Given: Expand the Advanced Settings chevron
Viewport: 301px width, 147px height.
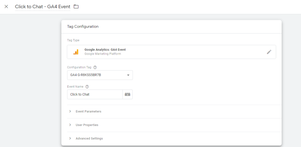Looking at the screenshot, I should pos(70,138).
